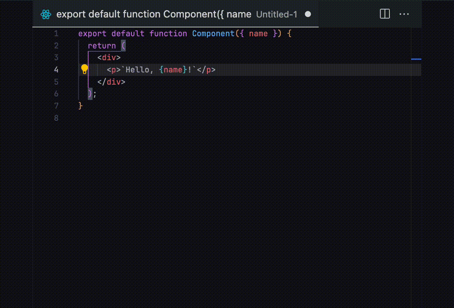
Task: Click the 'Component' function name
Action: click(x=213, y=34)
